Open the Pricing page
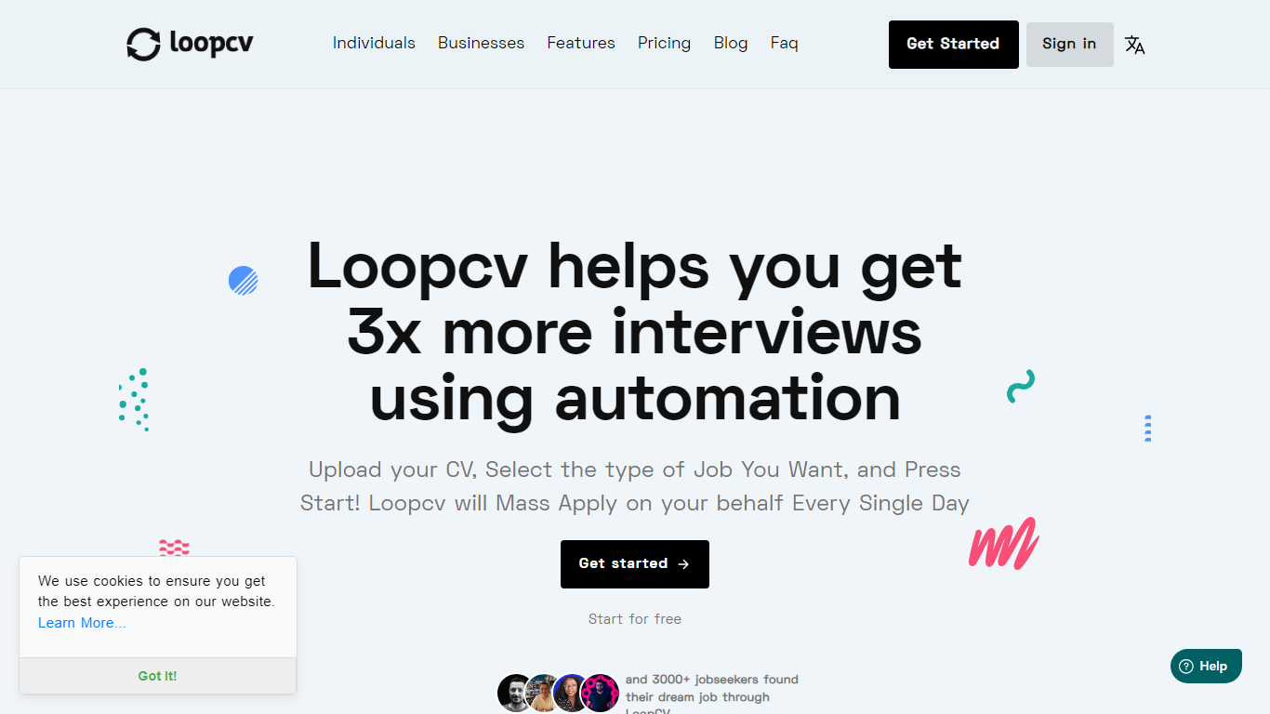Viewport: 1270px width, 714px height. [x=664, y=43]
